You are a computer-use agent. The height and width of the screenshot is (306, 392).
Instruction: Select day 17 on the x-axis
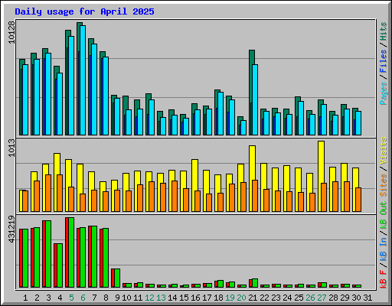pyautogui.click(x=207, y=298)
